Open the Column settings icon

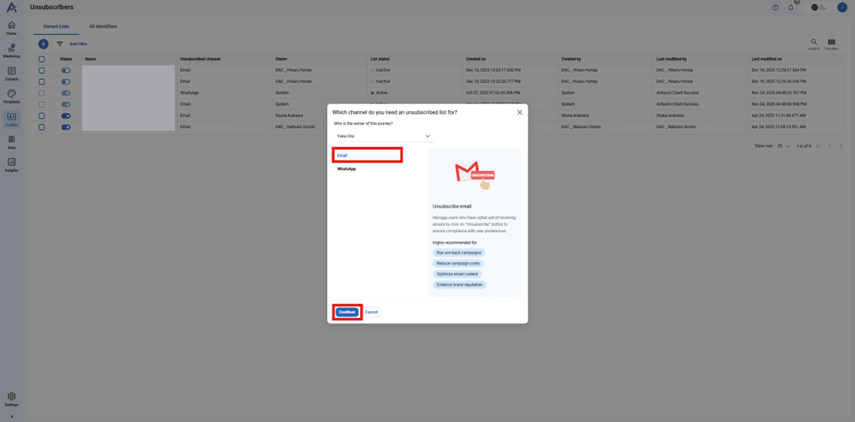coord(831,44)
